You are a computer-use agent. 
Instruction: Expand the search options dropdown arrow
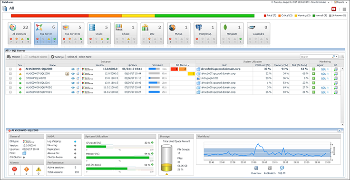click(x=337, y=57)
